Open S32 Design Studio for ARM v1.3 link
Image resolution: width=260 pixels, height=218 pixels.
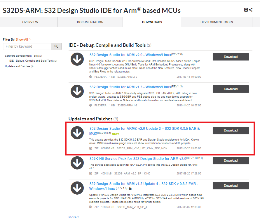pos(130,87)
